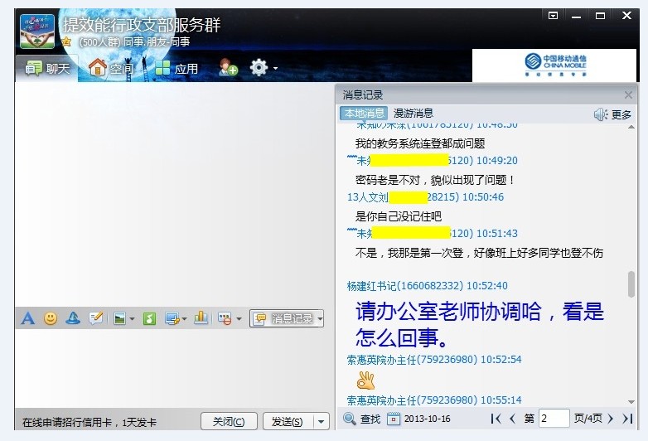Open the group poll bar chart icon

[x=201, y=318]
